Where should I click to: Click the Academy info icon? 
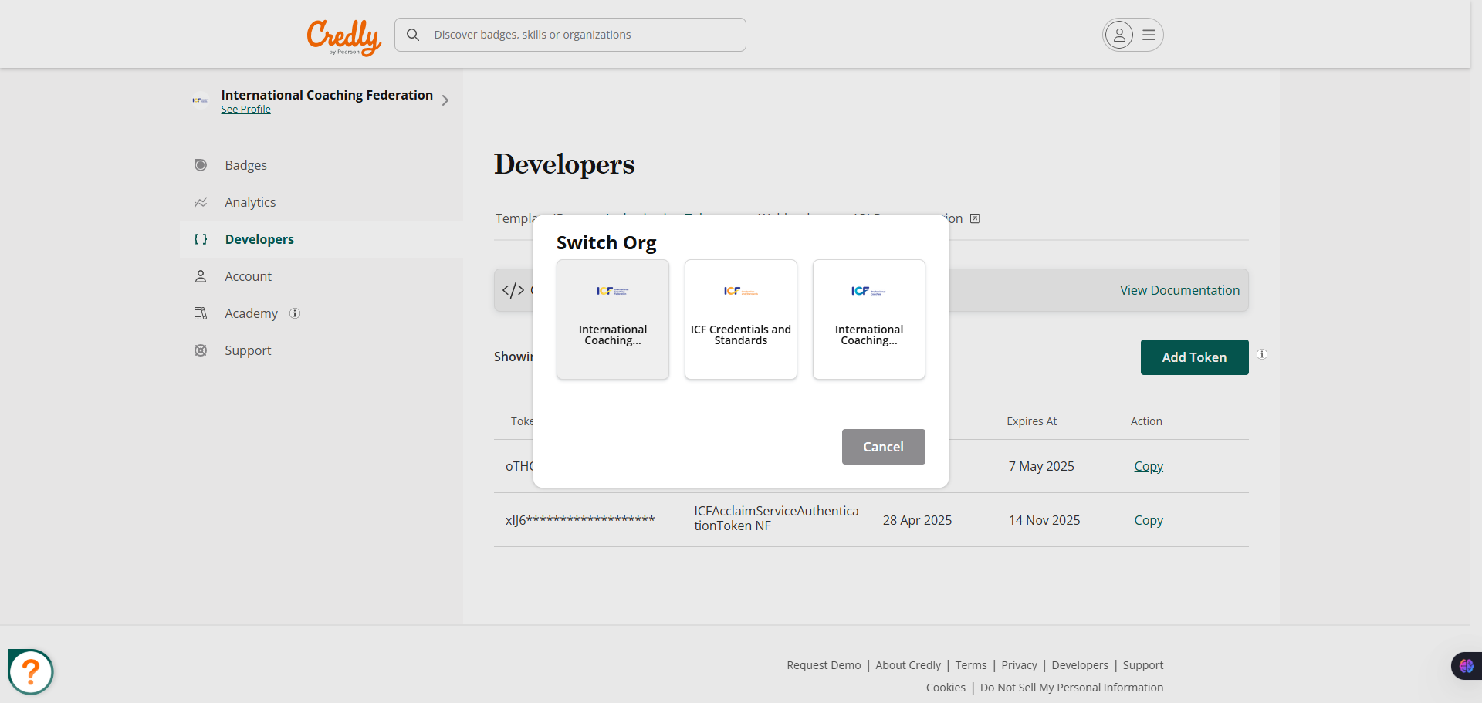[x=295, y=313]
